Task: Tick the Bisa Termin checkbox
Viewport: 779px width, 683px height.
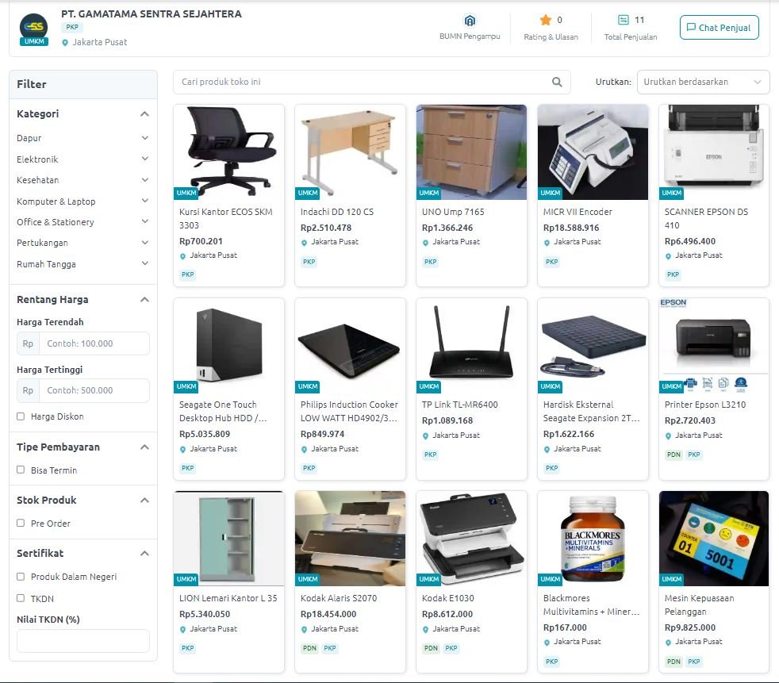Action: (x=21, y=470)
